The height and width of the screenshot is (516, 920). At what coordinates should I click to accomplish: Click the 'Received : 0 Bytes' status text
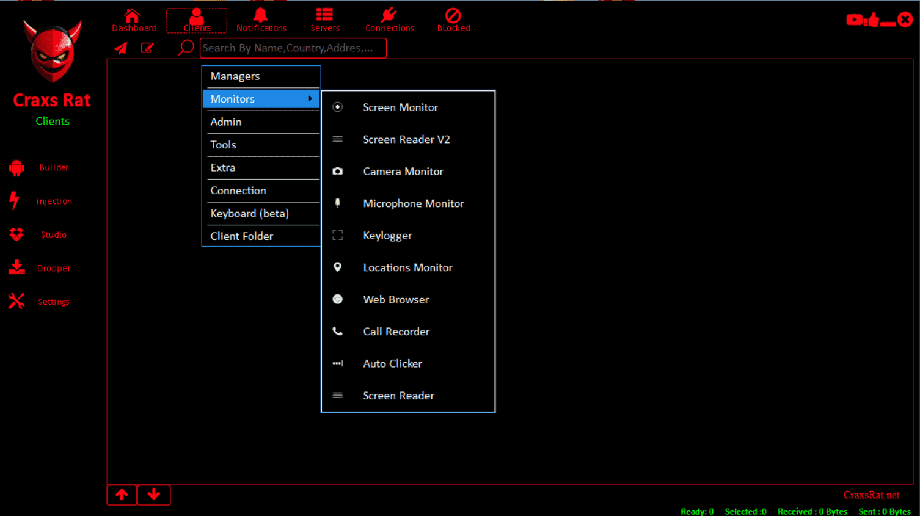click(x=812, y=512)
